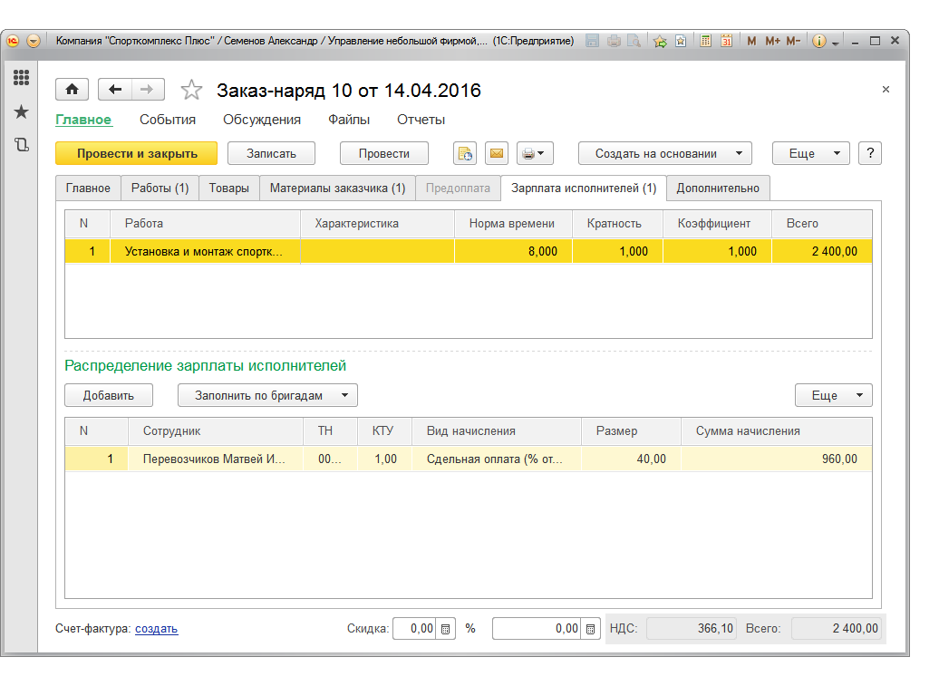This screenshot has height=686, width=939.
Task: Click the envelope send email icon
Action: [x=496, y=153]
